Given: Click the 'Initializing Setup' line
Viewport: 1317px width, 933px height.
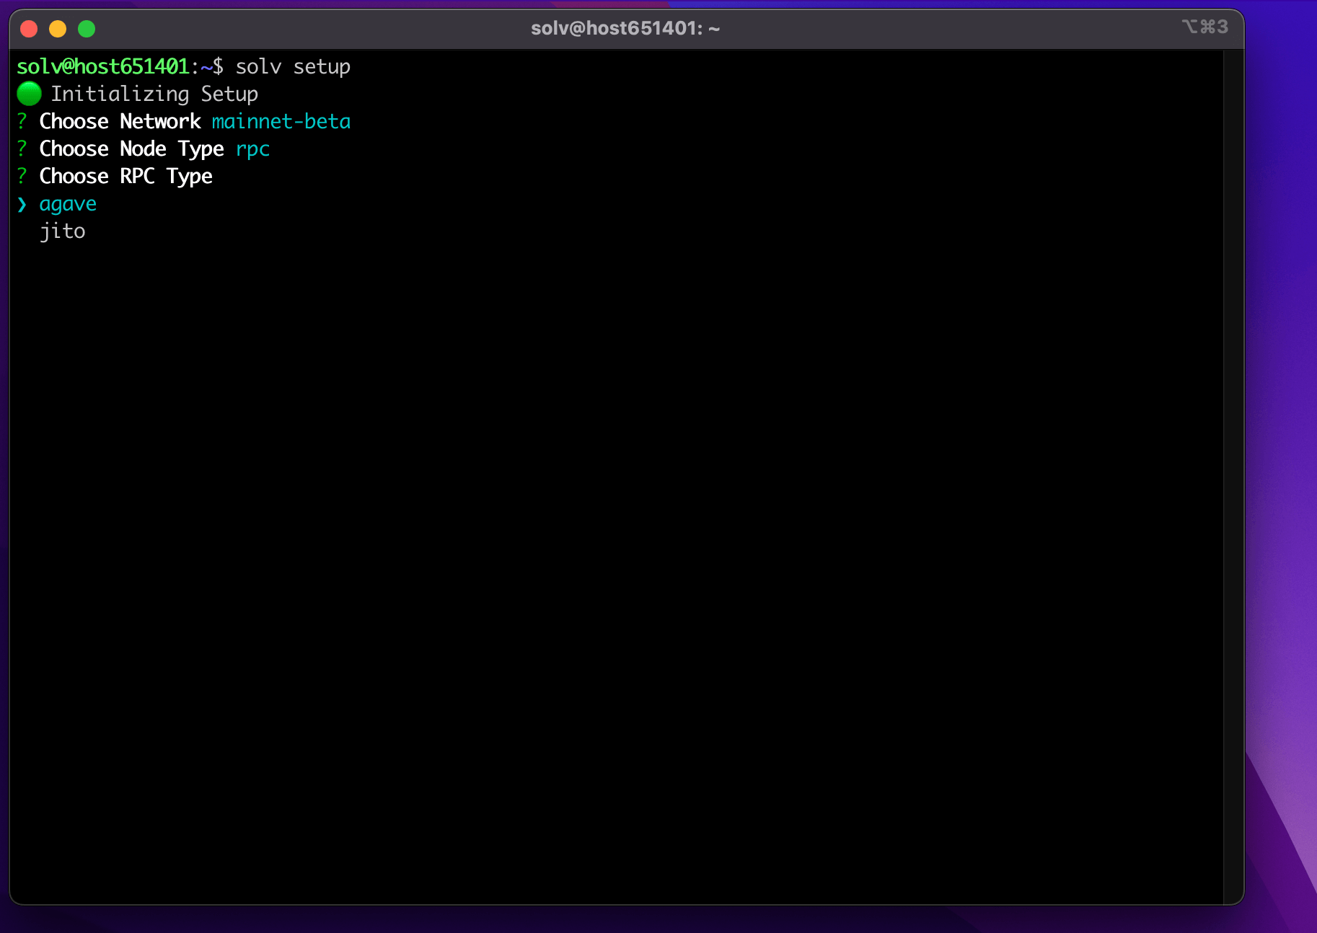Looking at the screenshot, I should tap(154, 94).
